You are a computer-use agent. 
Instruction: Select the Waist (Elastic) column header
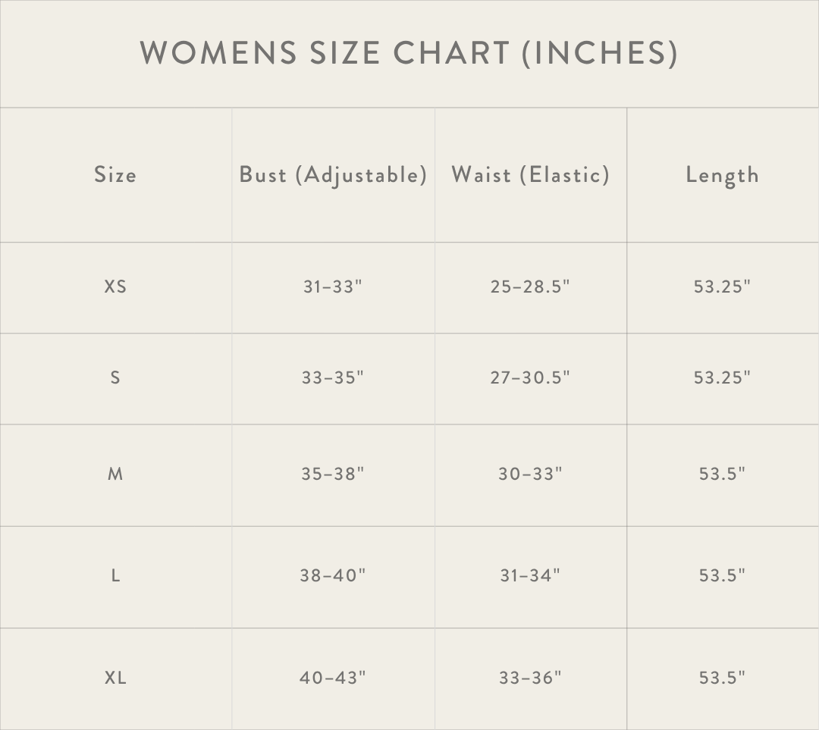click(x=531, y=175)
